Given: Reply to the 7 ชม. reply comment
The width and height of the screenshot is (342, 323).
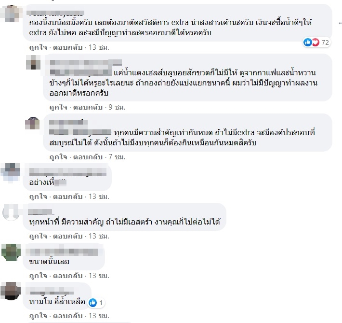Looking at the screenshot, I should pos(88,157).
